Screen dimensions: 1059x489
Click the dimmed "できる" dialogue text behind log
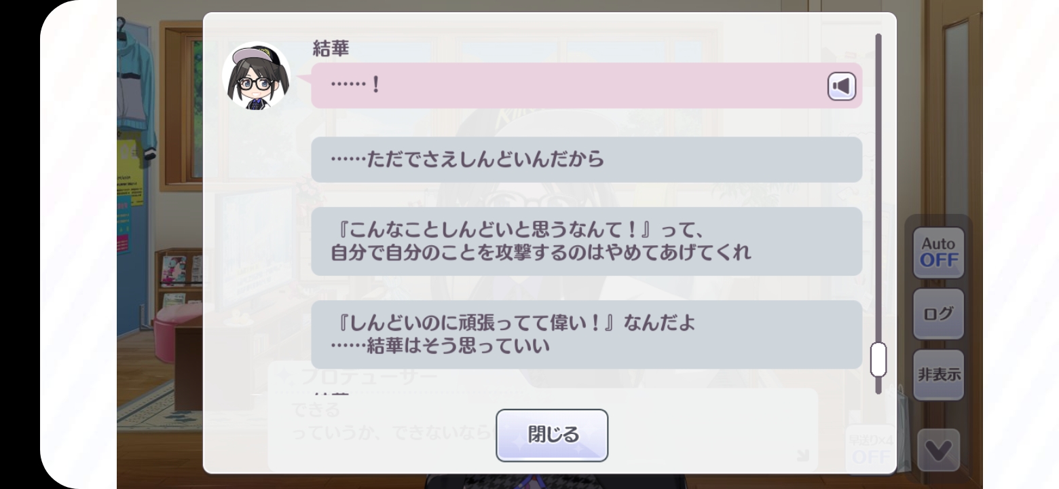[316, 411]
